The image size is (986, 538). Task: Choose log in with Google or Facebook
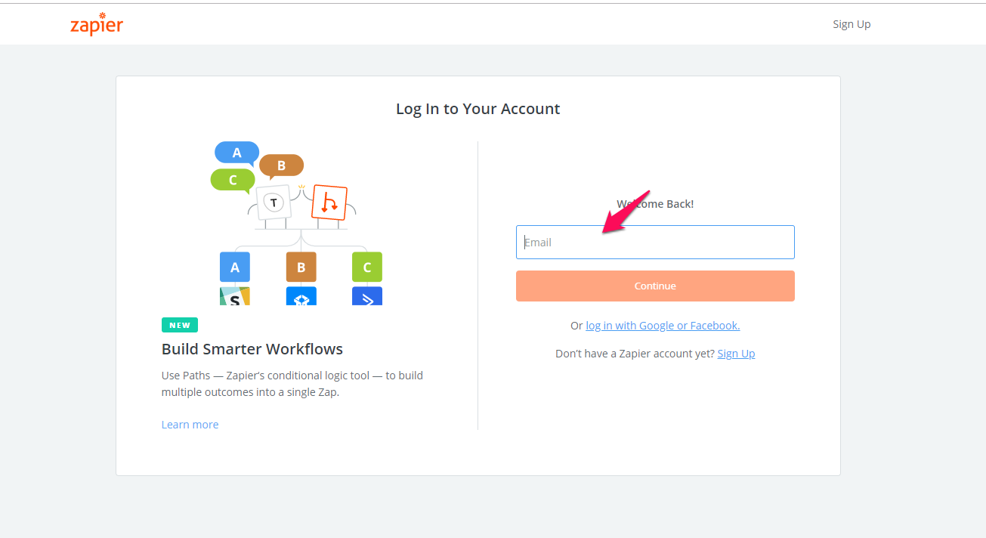click(x=663, y=326)
